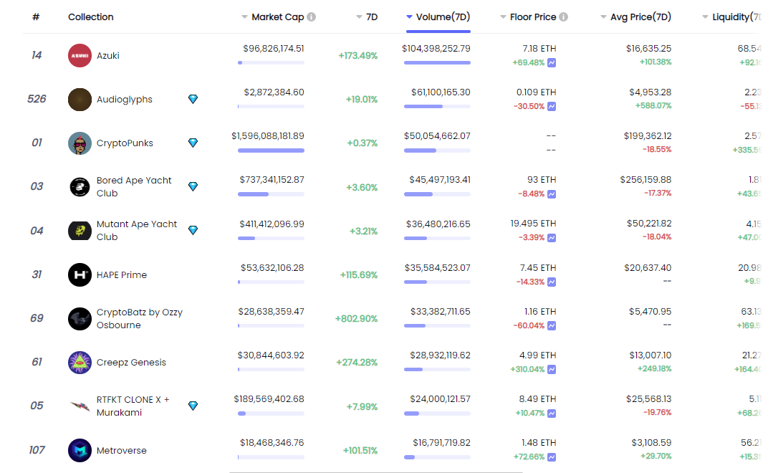This screenshot has width=773, height=473.
Task: Open the CryptoBatz by Ozzy Osbourne link
Action: point(140,319)
